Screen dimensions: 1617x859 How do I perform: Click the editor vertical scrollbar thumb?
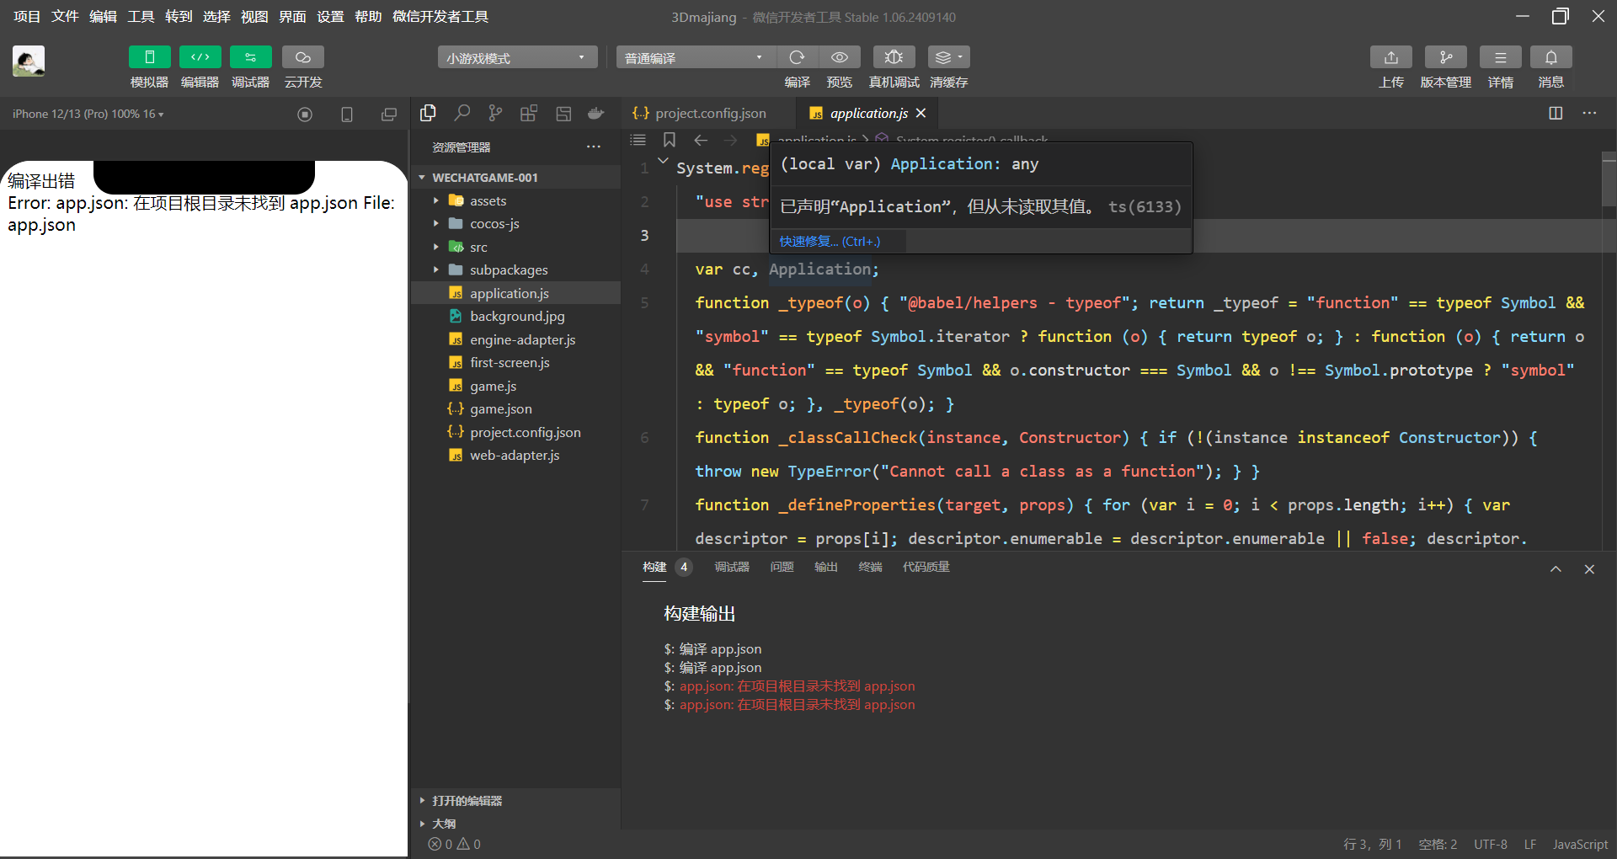pos(1609,179)
